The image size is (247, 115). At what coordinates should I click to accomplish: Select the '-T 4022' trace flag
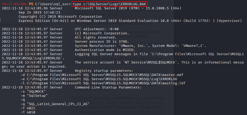28,108
